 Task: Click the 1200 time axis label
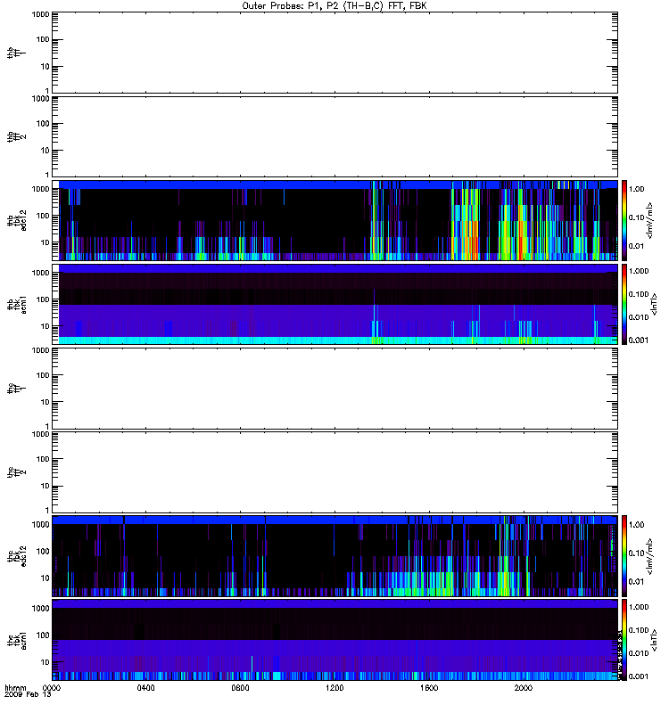(x=334, y=688)
